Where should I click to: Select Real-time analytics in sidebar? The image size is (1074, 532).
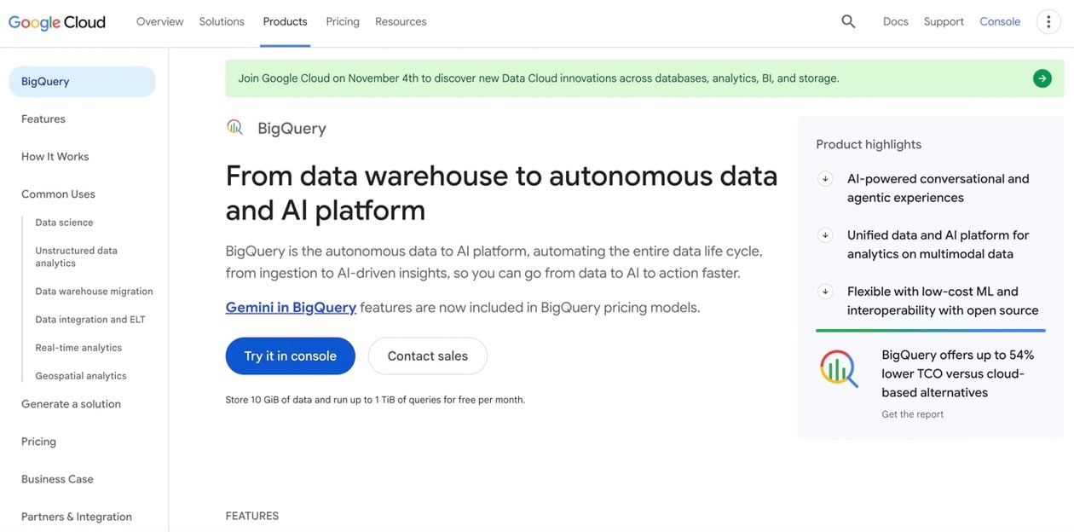(78, 348)
